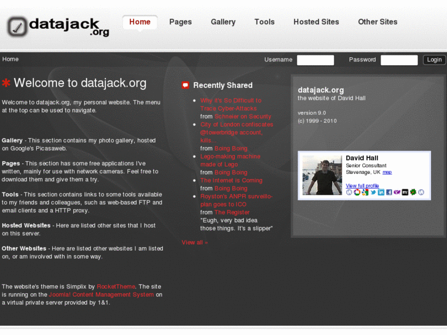Open 'The Internet is Coming' link
This screenshot has height=335, width=447.
pos(231,180)
